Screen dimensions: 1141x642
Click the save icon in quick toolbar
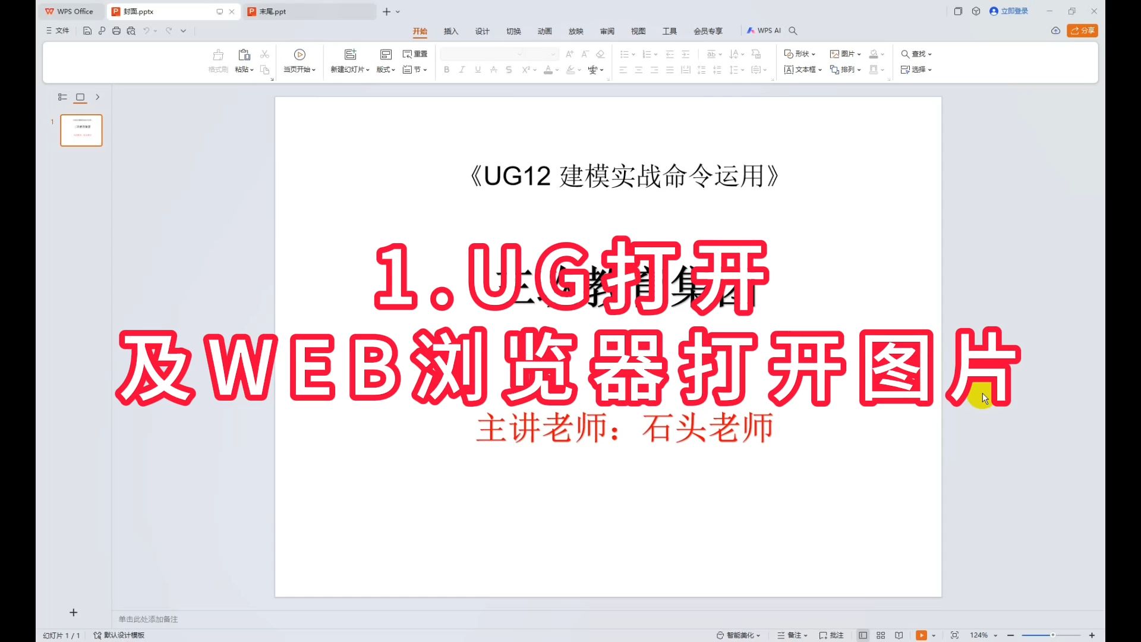click(x=87, y=31)
